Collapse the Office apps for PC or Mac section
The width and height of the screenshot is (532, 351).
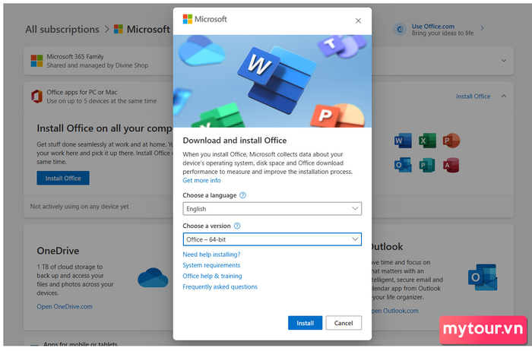coord(504,96)
